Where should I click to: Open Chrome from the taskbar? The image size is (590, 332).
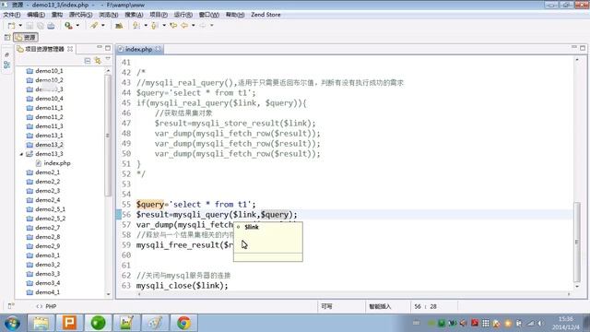pos(183,323)
